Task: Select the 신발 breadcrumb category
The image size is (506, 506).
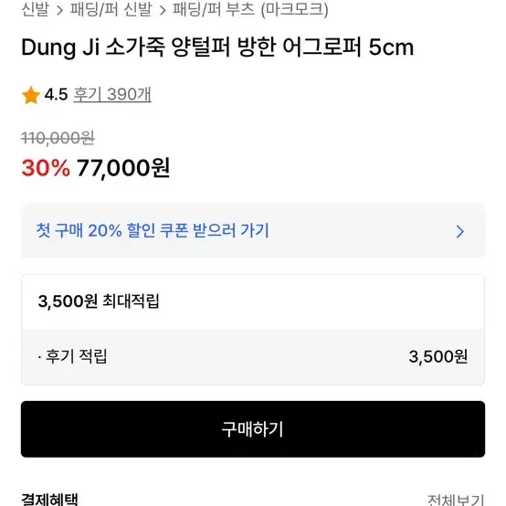Action: tap(36, 9)
